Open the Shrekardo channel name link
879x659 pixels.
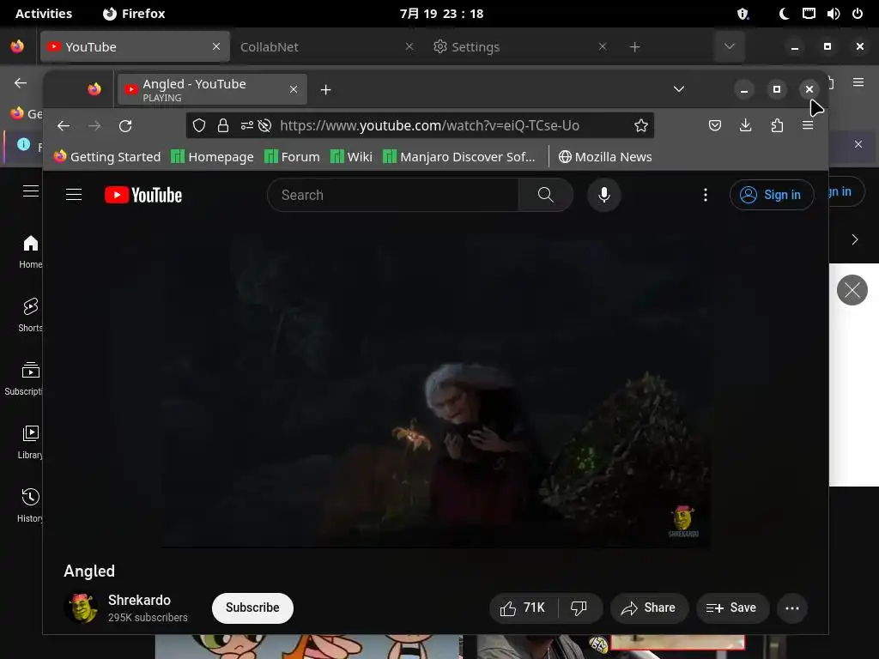point(139,600)
